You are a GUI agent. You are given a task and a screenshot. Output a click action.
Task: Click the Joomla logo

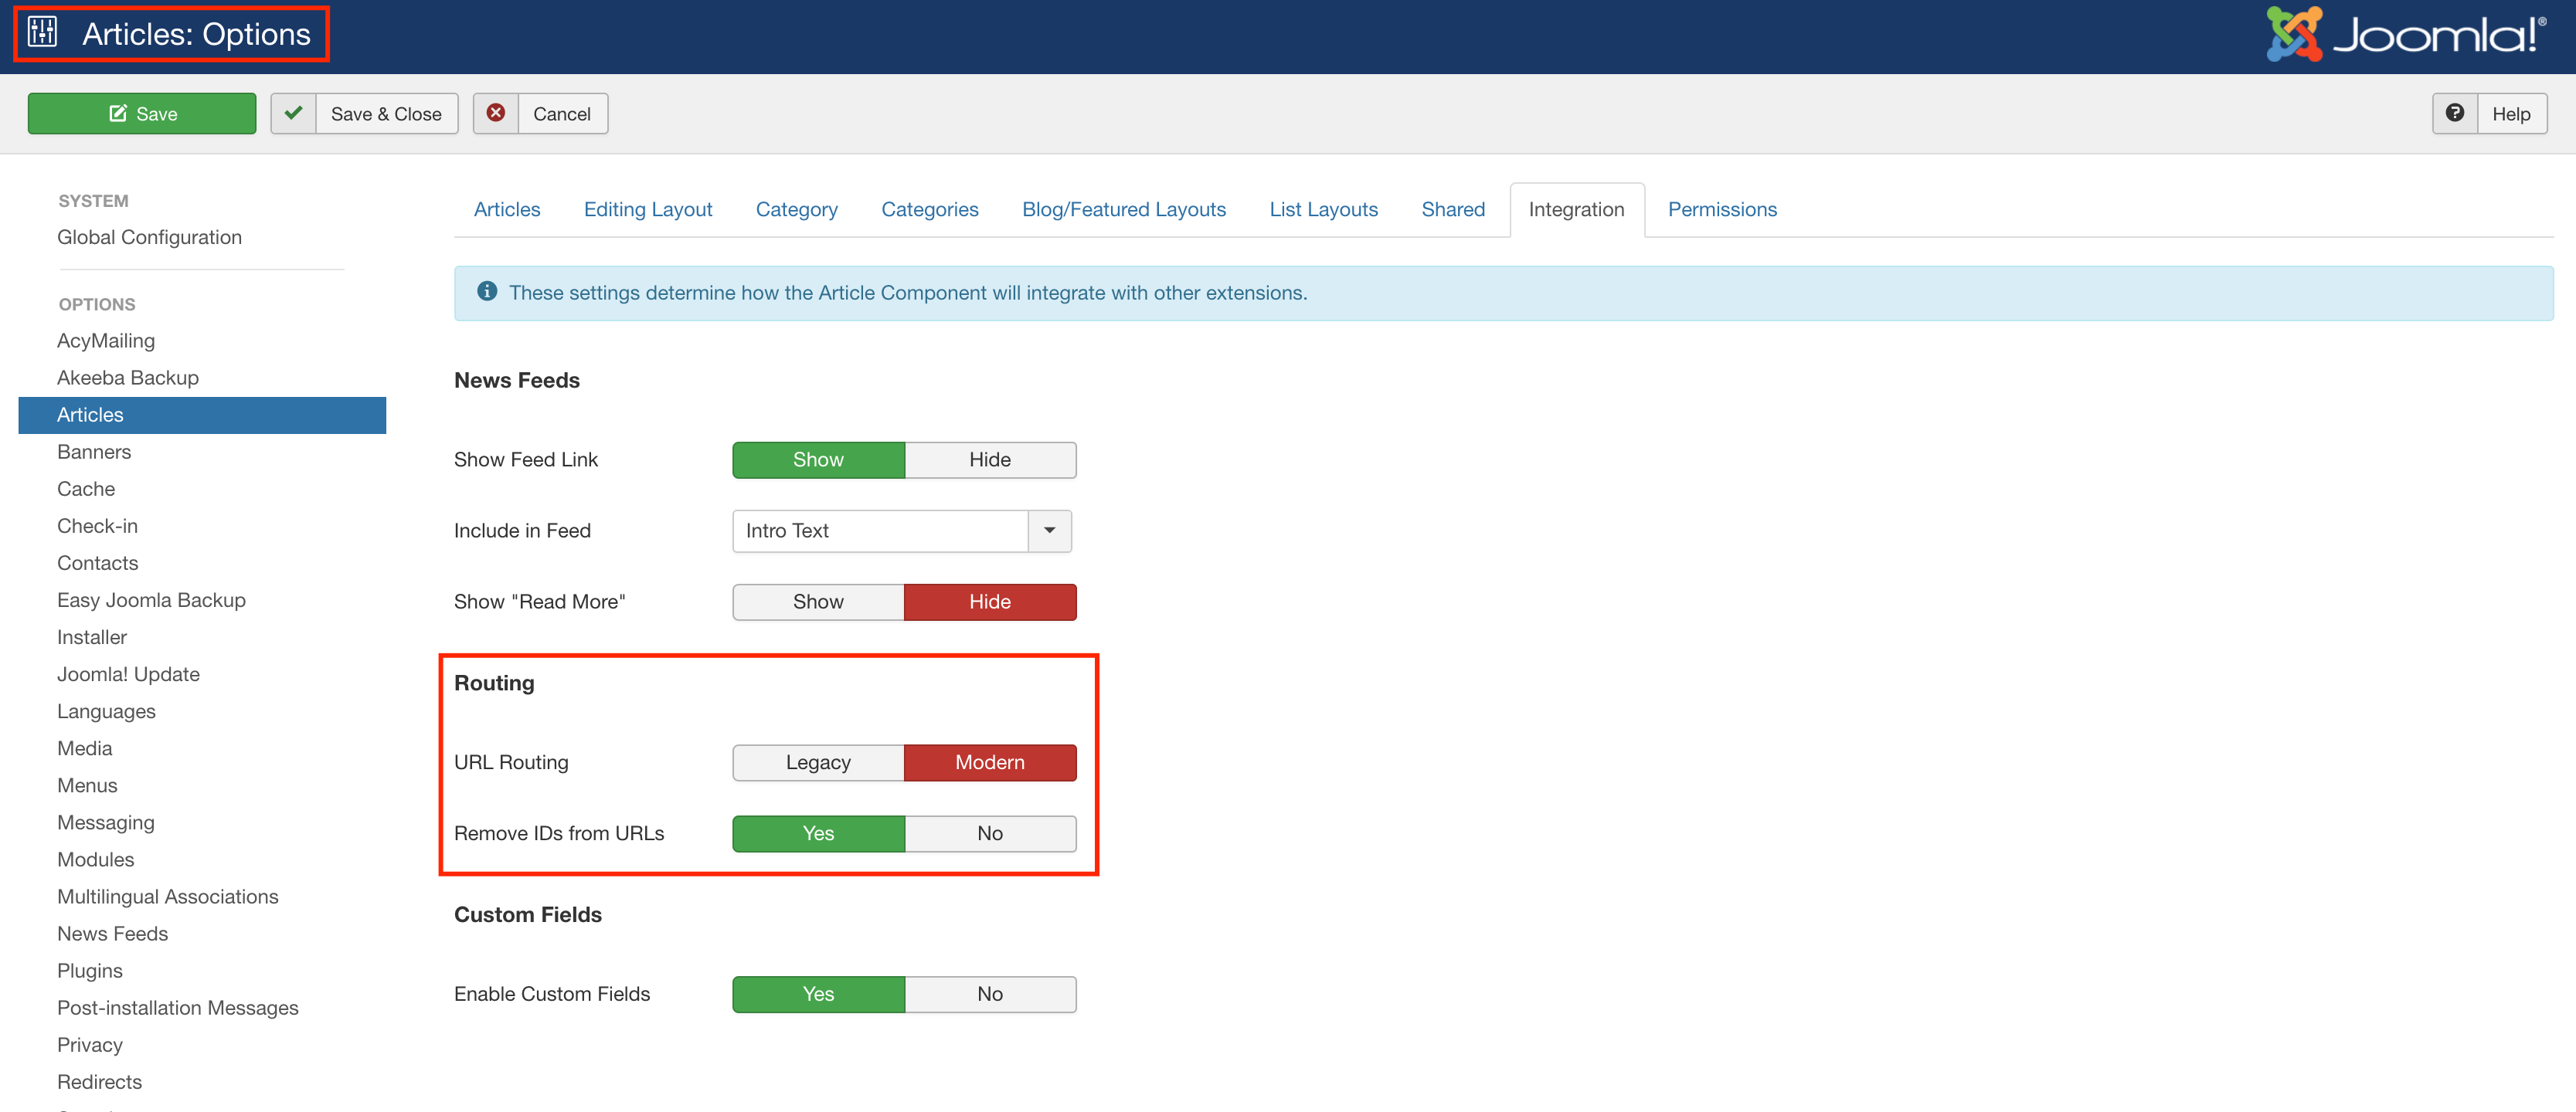(x=2405, y=35)
